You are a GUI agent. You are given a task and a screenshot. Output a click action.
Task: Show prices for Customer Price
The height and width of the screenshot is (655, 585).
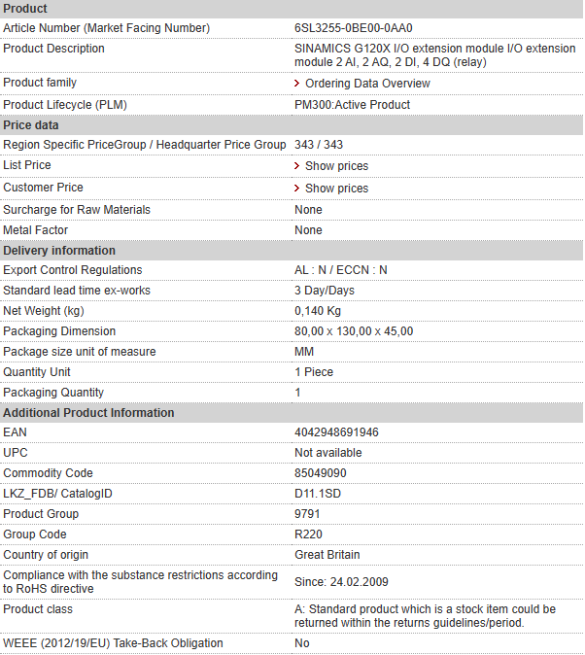pyautogui.click(x=337, y=188)
